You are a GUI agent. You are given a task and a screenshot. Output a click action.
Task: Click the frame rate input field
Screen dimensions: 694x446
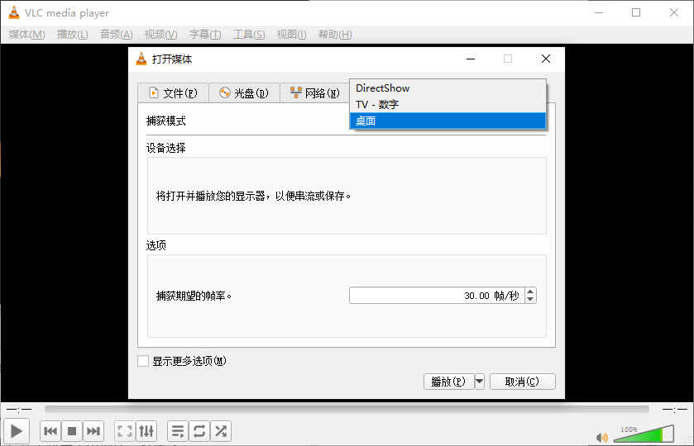437,296
